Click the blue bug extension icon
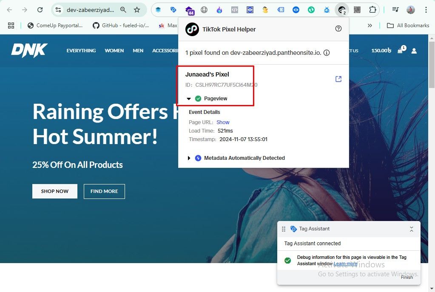This screenshot has height=292, width=435. click(327, 10)
